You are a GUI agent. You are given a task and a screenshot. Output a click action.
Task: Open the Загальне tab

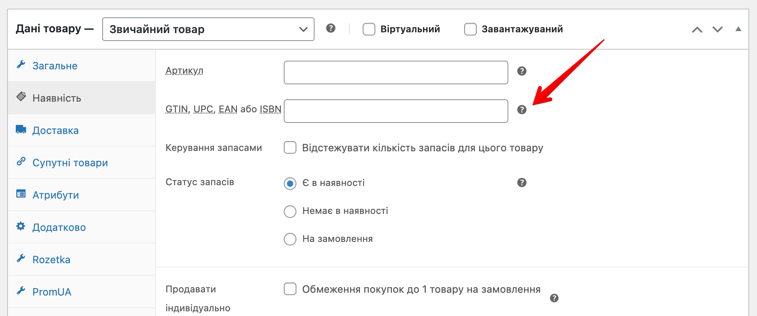point(55,66)
